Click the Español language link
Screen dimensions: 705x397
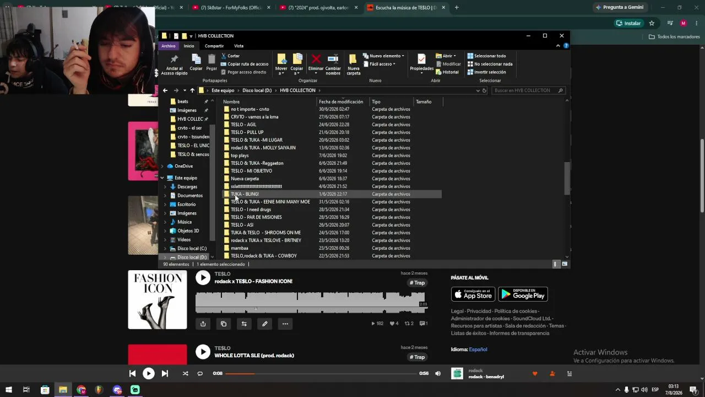click(478, 350)
